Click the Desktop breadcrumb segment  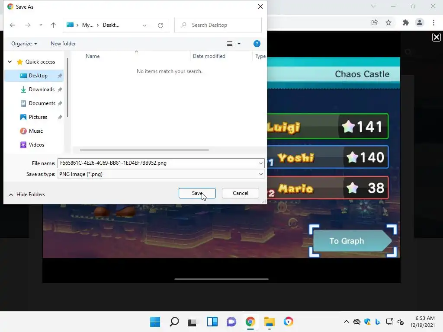click(111, 25)
